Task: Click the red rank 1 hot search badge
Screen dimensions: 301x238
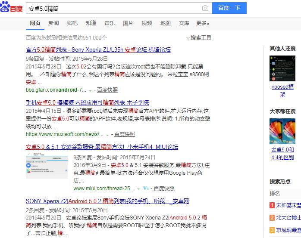Action: coord(272,205)
